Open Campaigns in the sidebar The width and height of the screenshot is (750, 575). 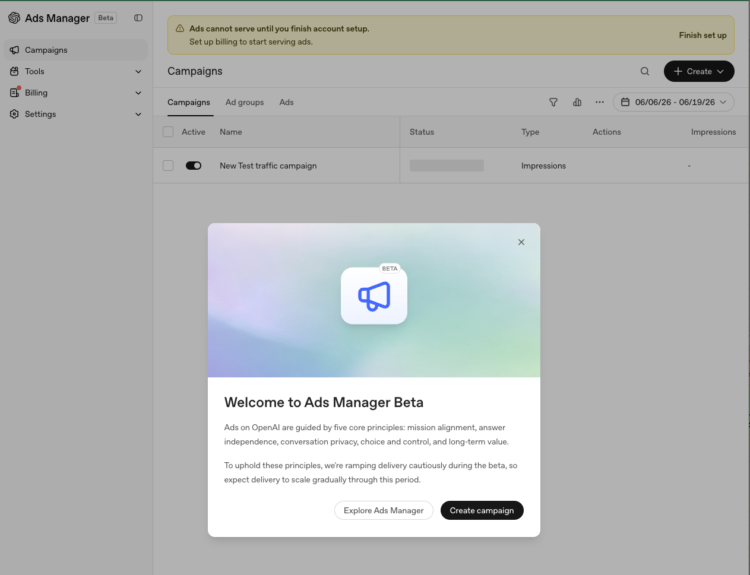pyautogui.click(x=76, y=50)
